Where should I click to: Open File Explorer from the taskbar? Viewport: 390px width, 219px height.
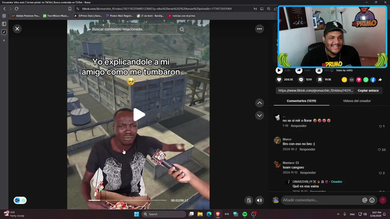click(x=200, y=214)
